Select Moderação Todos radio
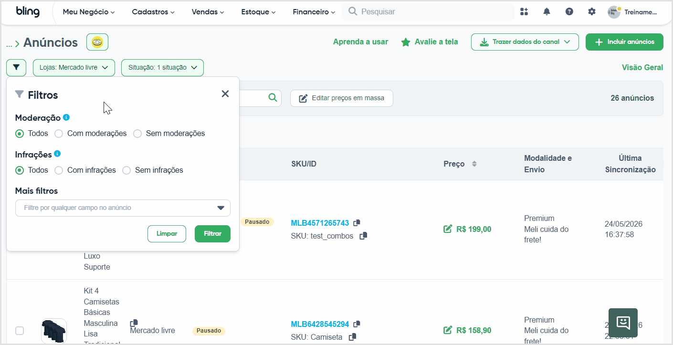This screenshot has height=345, width=673. (20, 134)
